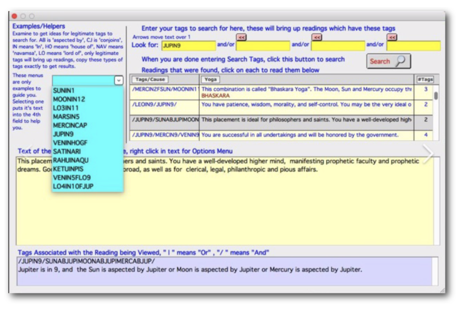Screen dimensions: 464x314
Task: Choose LO4IN10FJUP at the list bottom
Action: coord(73,186)
